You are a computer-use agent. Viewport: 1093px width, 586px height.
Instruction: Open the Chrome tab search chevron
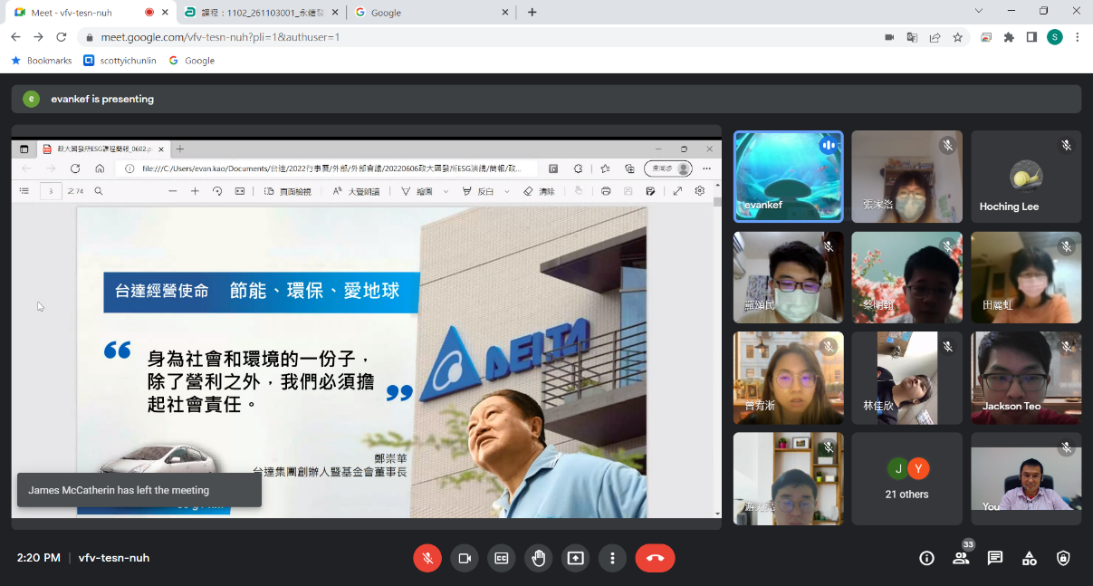click(978, 11)
